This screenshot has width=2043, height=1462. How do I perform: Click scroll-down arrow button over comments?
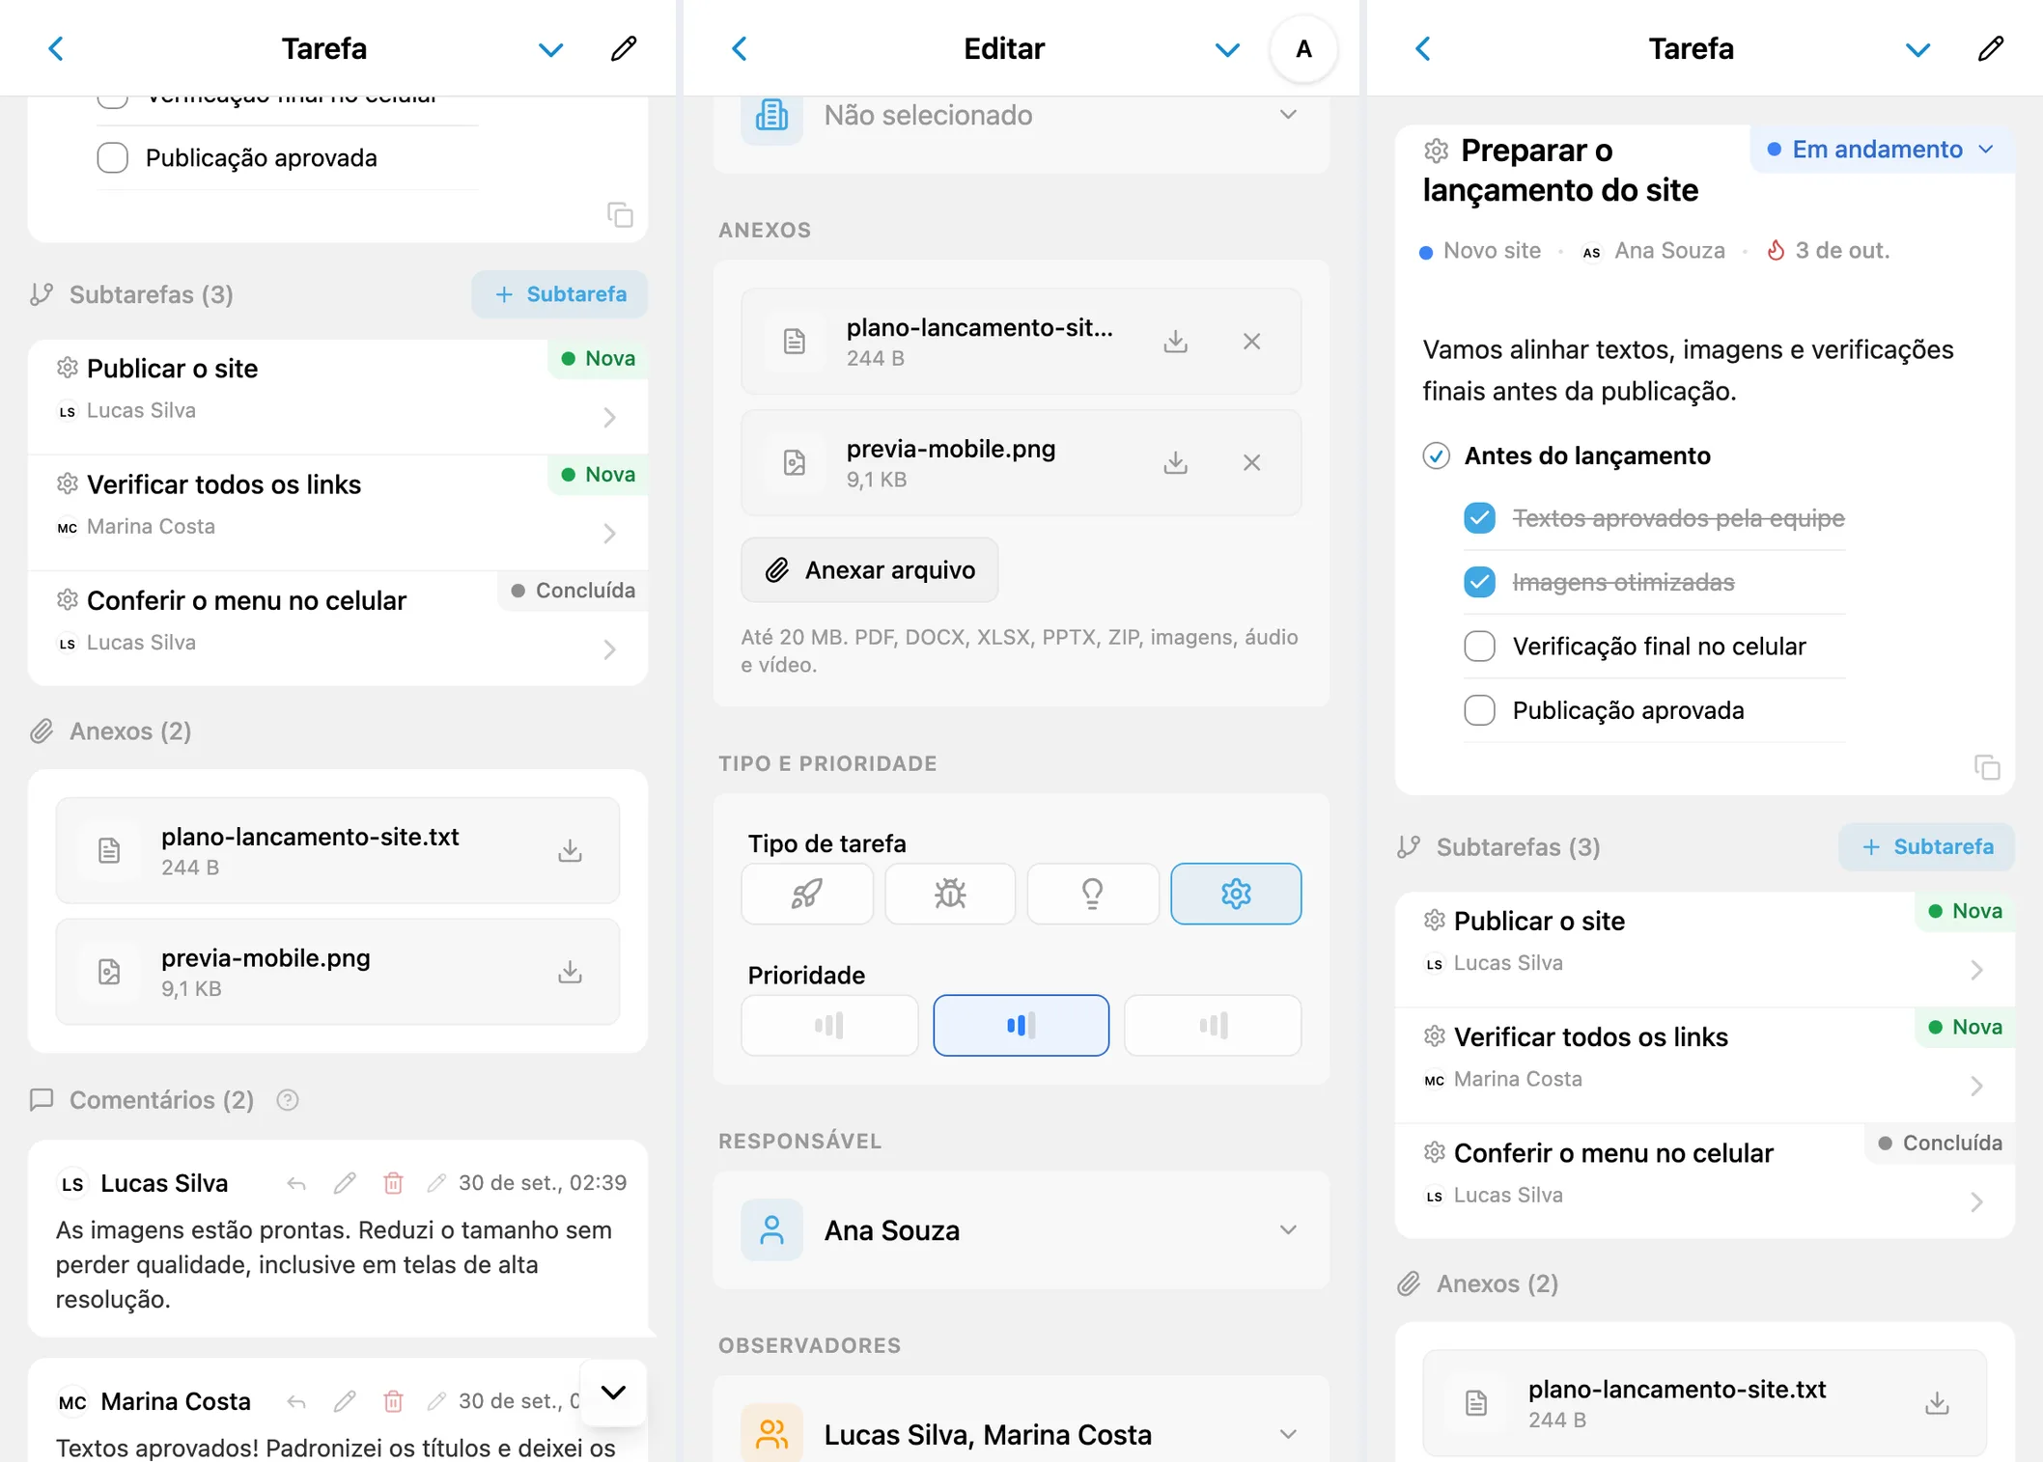(613, 1393)
